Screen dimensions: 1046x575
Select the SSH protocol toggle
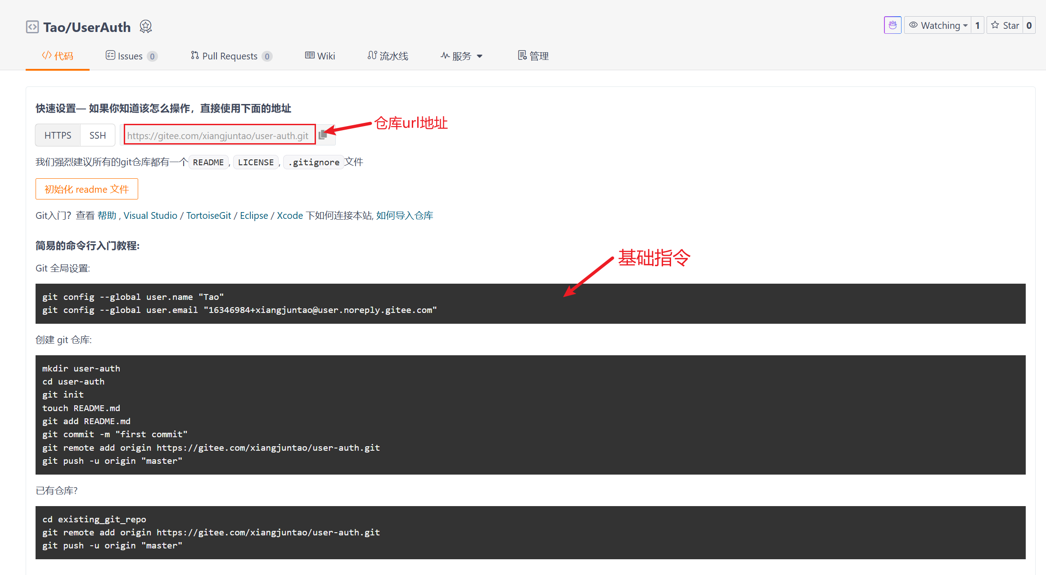[97, 135]
